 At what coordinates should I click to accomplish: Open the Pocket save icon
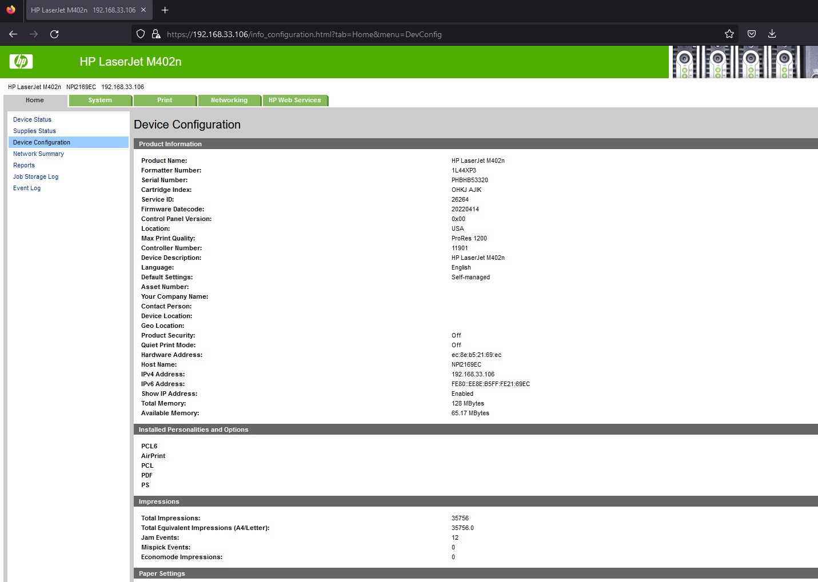coord(752,34)
